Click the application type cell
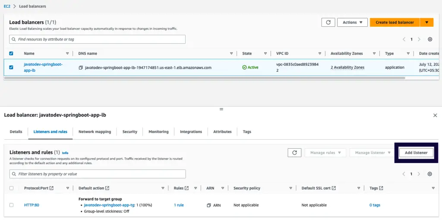The width and height of the screenshot is (442, 220). [395, 67]
